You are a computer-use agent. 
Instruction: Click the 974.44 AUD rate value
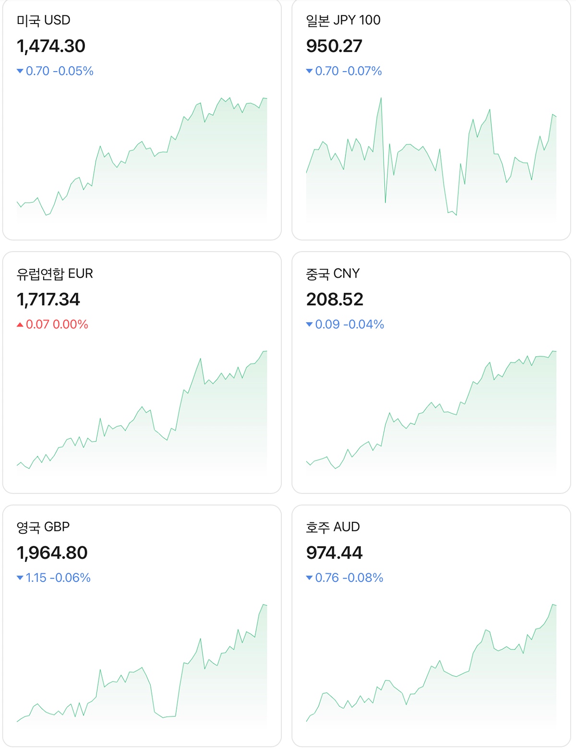(334, 553)
